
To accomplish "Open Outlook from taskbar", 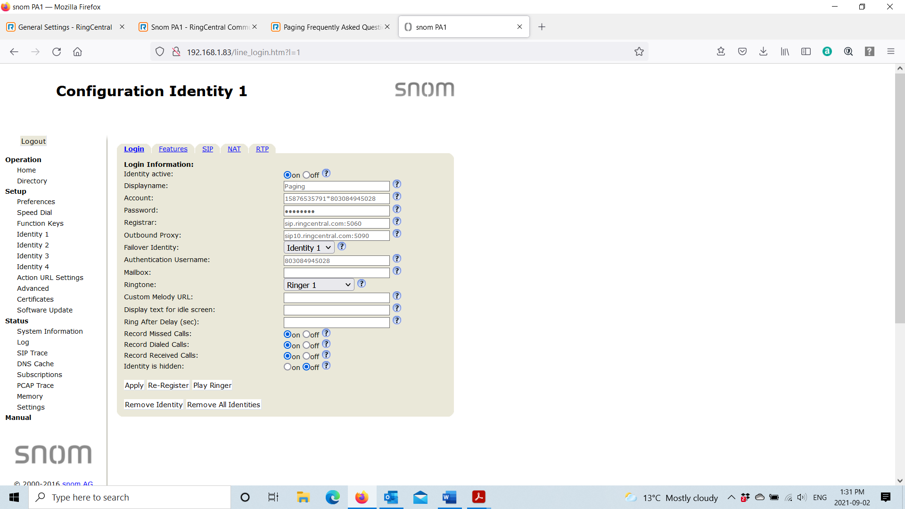I will [x=391, y=497].
